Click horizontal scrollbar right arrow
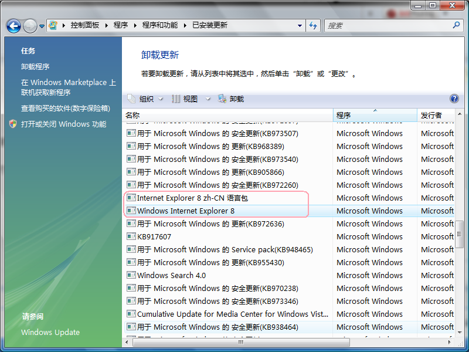Screen dimensions: 469x352 pos(450,342)
